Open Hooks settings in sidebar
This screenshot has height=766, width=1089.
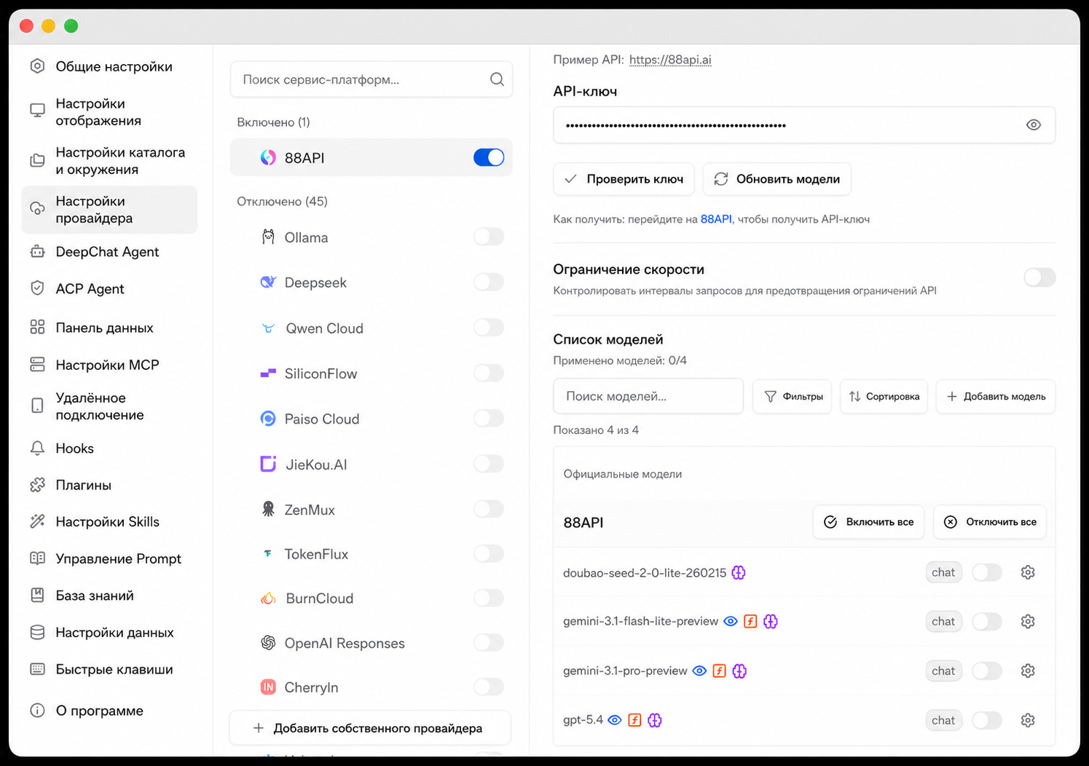tap(109, 449)
